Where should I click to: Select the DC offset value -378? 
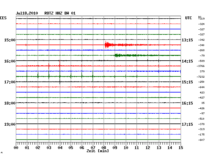201,124
